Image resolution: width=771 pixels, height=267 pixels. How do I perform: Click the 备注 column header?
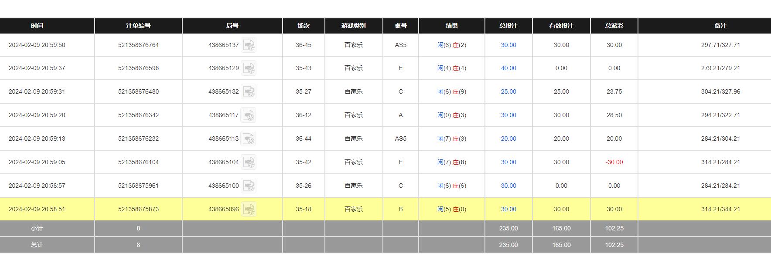click(x=720, y=26)
